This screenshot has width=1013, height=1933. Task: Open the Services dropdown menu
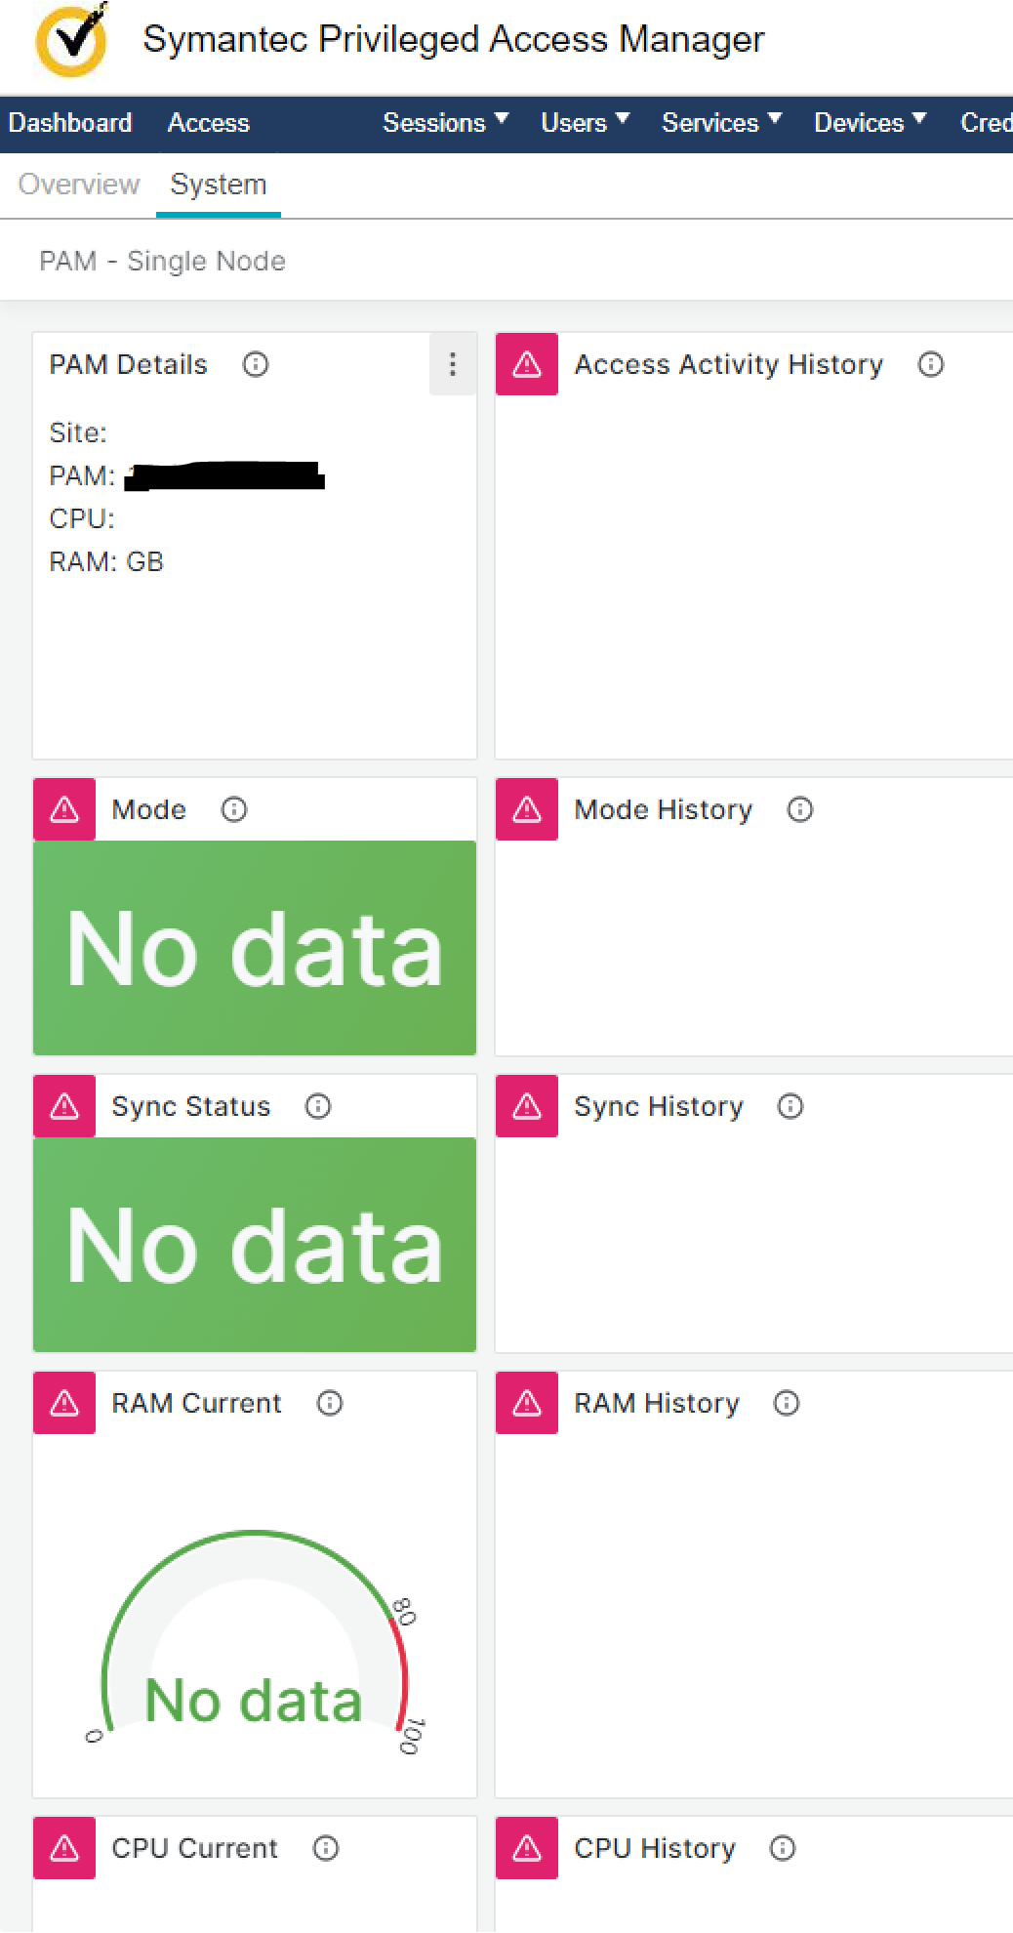pyautogui.click(x=721, y=123)
